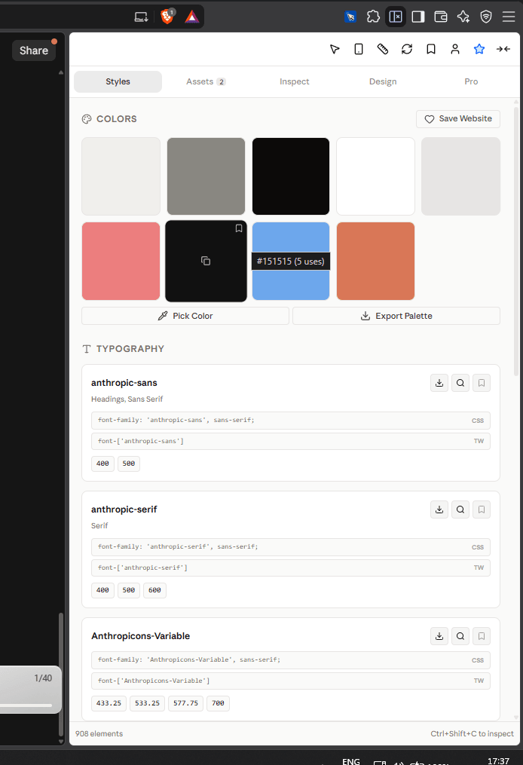Click the refresh icon in extension toolbar
The width and height of the screenshot is (523, 765).
[407, 49]
